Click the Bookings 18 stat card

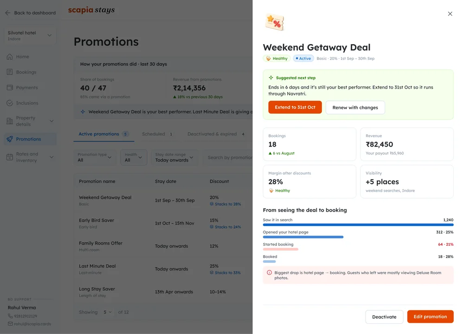pos(309,144)
